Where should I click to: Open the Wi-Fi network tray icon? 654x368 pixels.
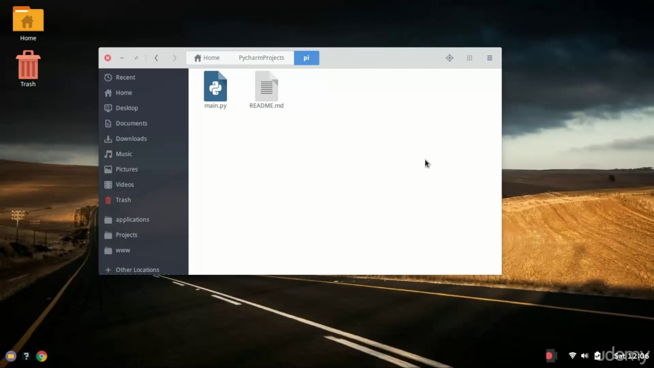click(x=572, y=356)
